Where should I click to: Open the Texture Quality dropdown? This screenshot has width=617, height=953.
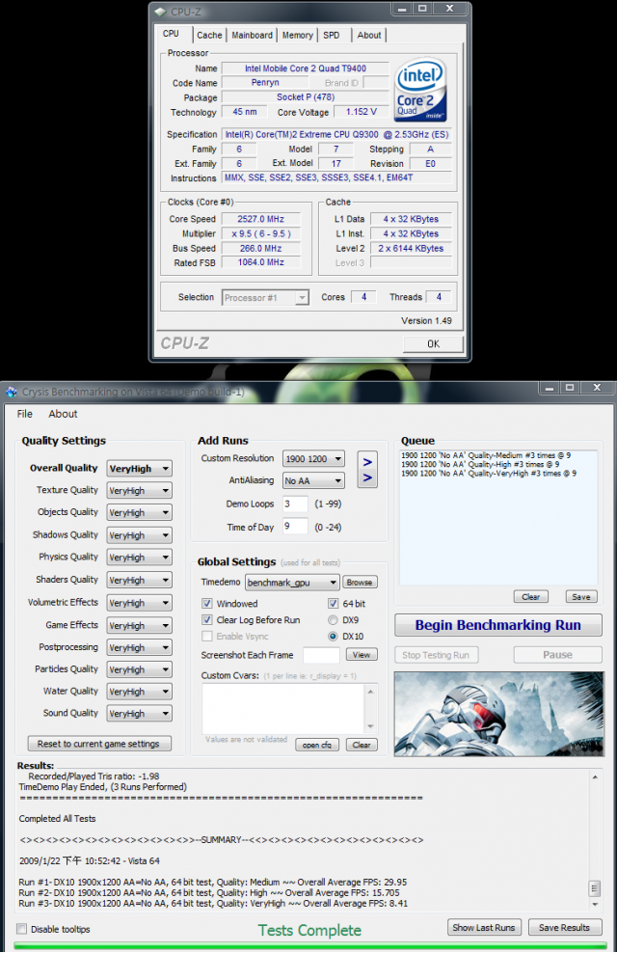pos(139,490)
